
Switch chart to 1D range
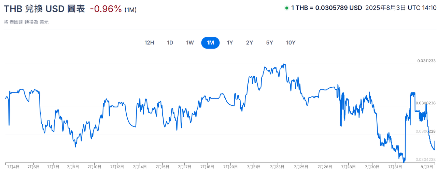pyautogui.click(x=170, y=43)
